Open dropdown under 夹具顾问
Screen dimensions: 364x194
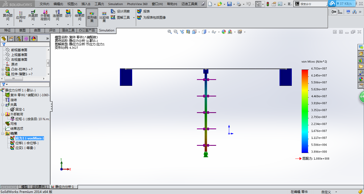click(33, 25)
